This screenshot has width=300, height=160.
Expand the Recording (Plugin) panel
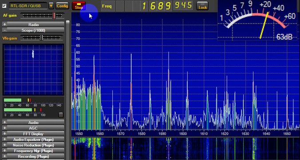tap(33, 156)
